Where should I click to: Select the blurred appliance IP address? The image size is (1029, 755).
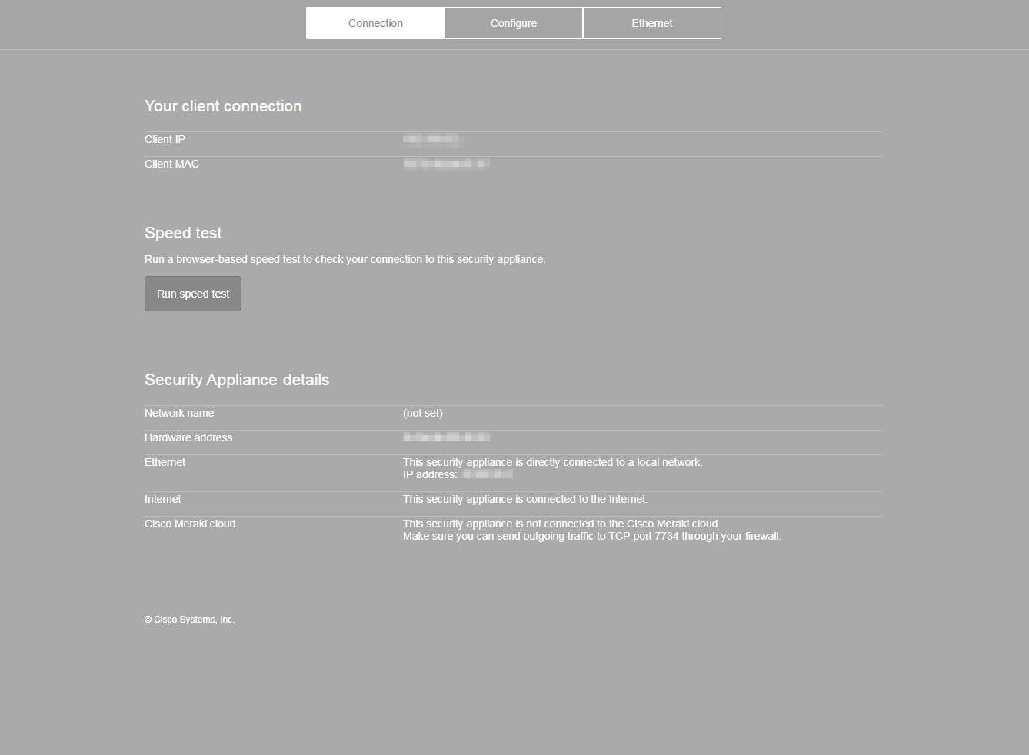pyautogui.click(x=487, y=474)
